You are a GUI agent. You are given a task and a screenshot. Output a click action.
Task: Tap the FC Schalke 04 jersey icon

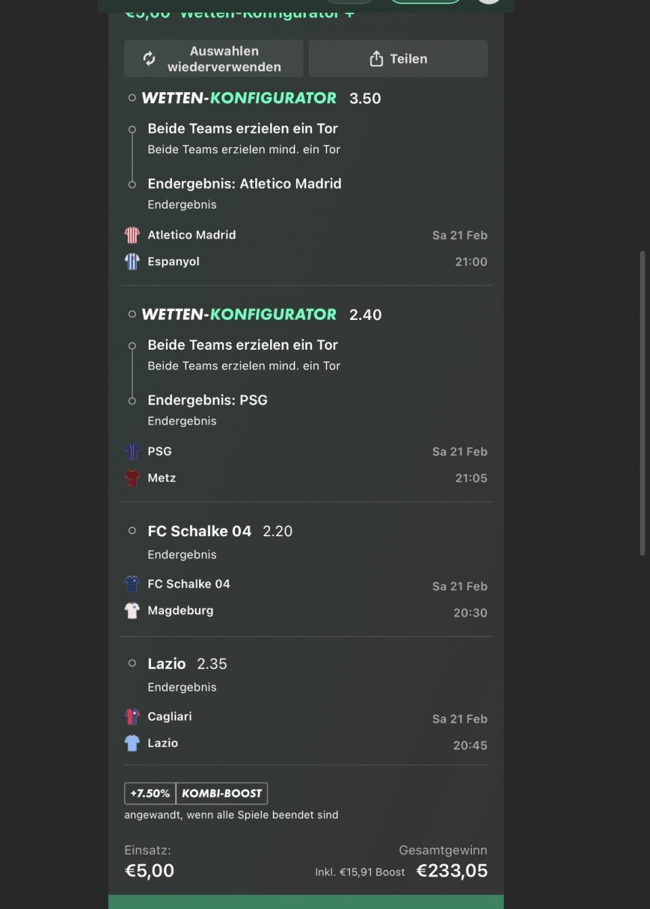(132, 584)
